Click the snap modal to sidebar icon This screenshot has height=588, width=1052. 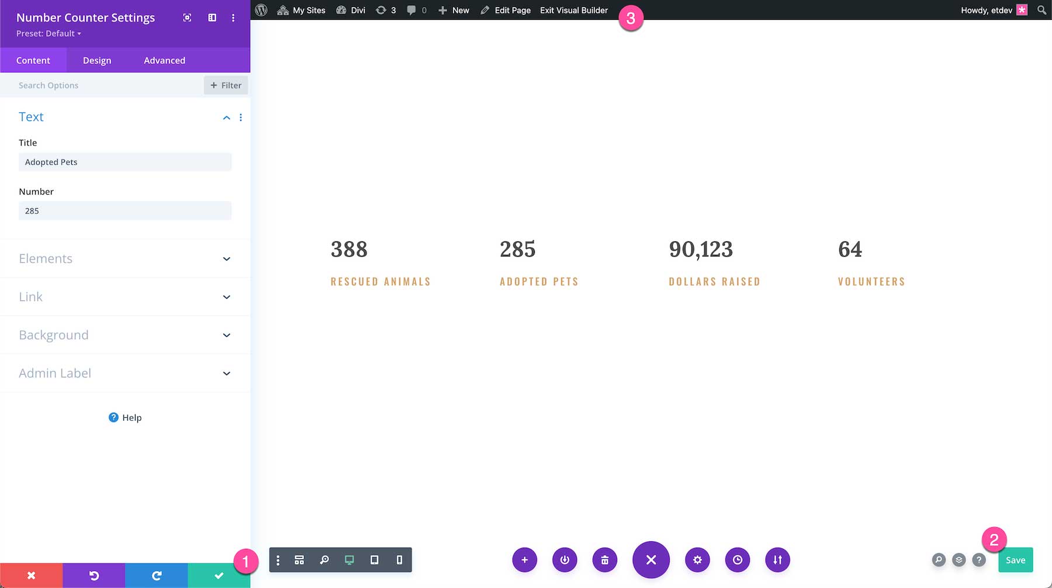212,18
